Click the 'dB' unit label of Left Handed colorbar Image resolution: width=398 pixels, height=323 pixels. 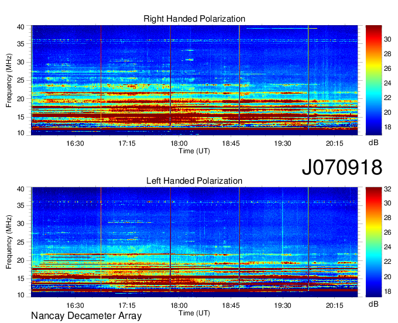(373, 304)
